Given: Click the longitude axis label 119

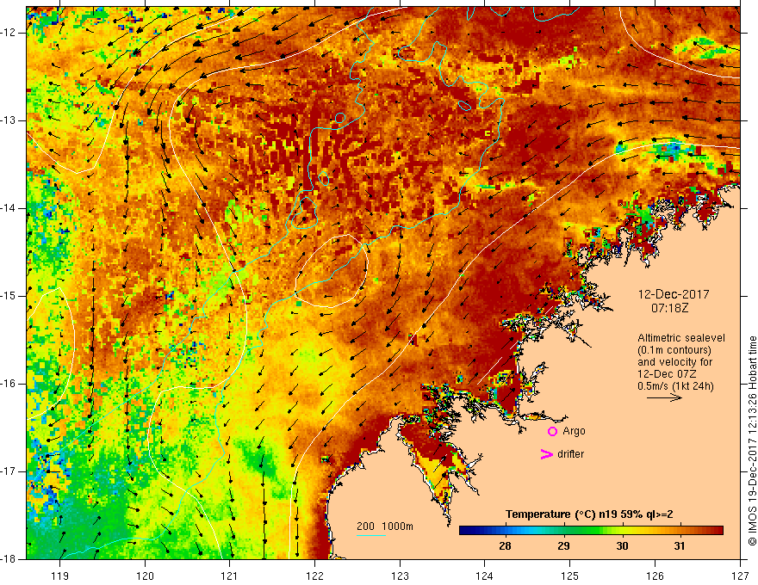Looking at the screenshot, I should pos(59,576).
